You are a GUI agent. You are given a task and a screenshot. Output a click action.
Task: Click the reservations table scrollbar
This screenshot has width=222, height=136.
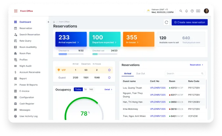click(206, 94)
